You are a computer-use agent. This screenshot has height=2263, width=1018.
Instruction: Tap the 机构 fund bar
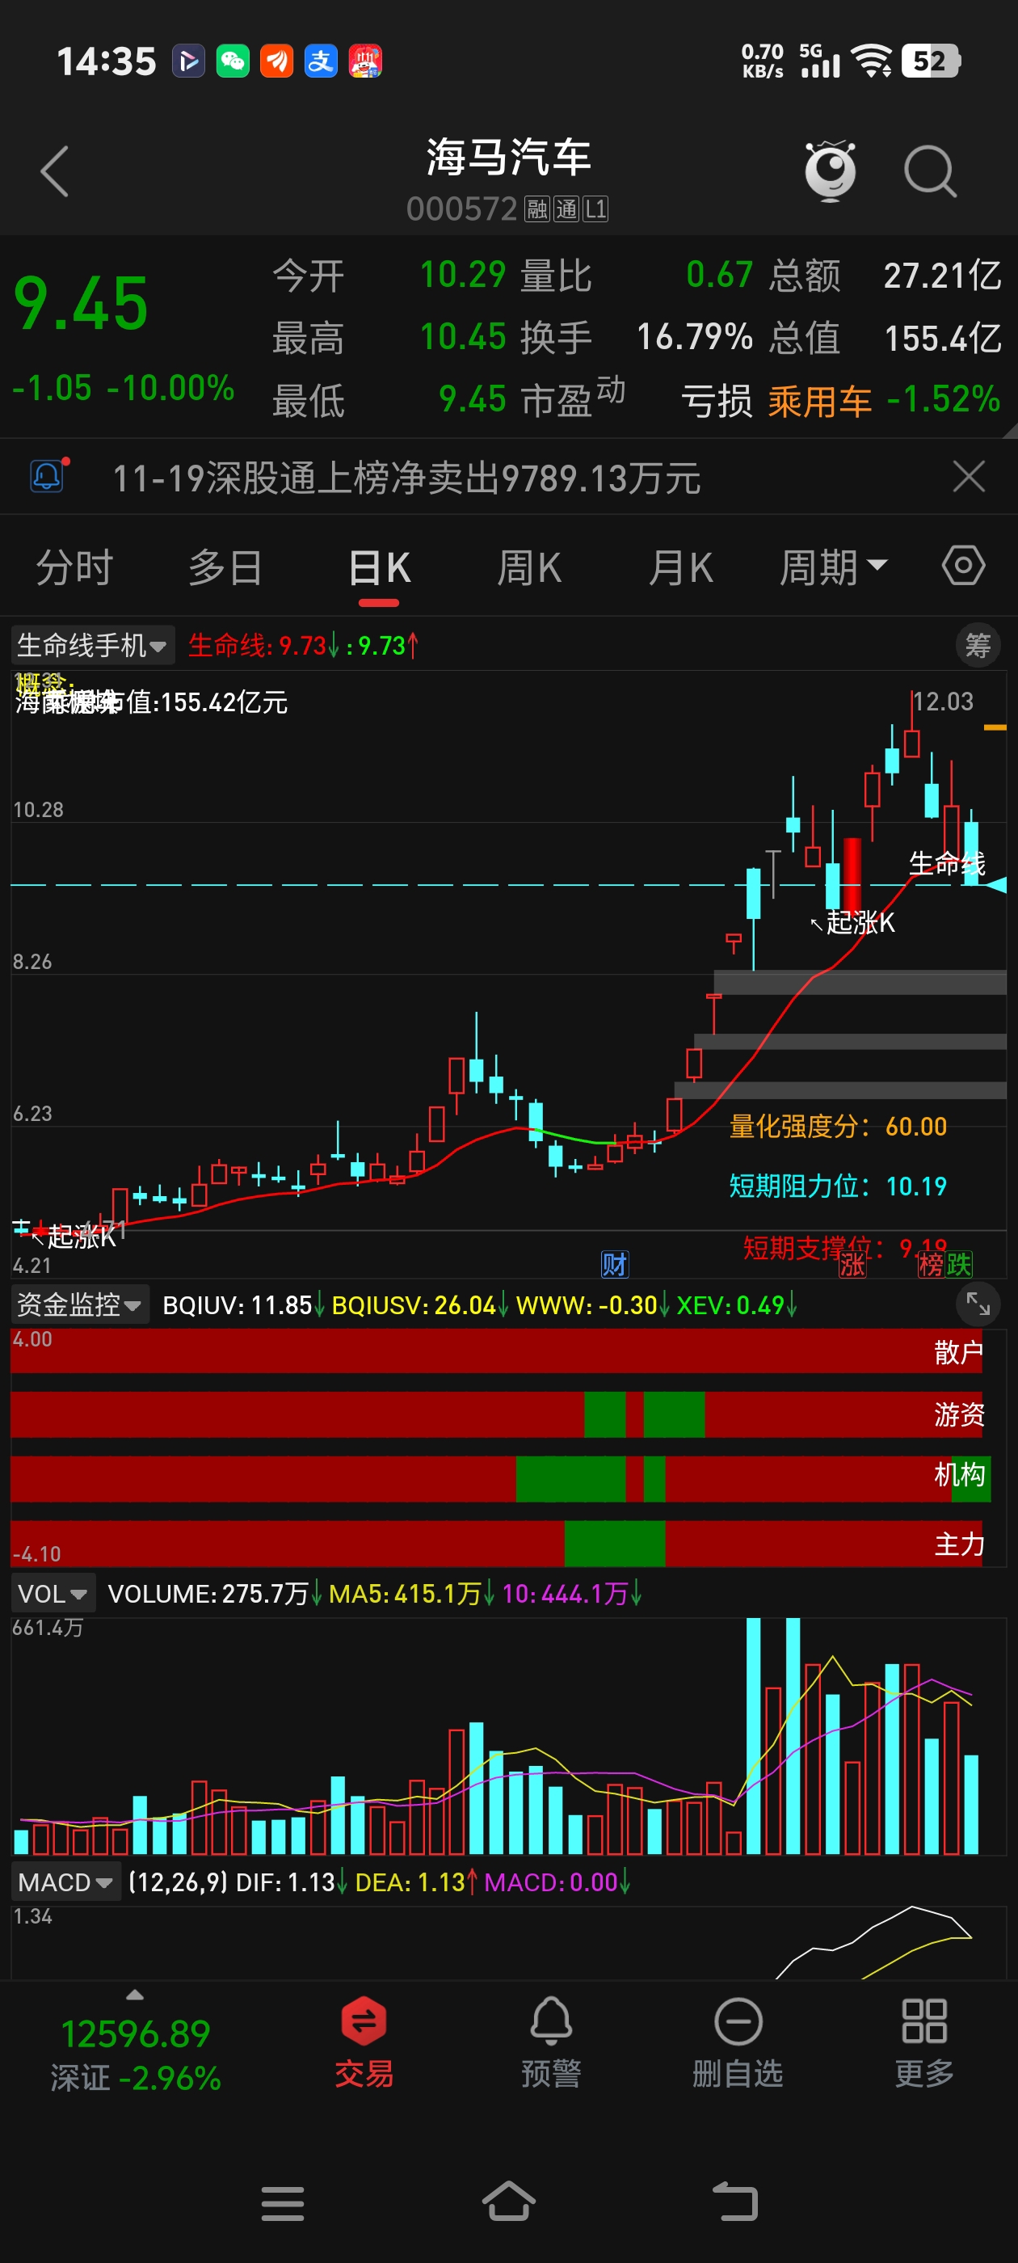pyautogui.click(x=501, y=1479)
